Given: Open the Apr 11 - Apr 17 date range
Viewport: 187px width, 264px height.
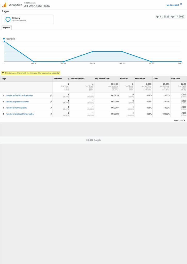Looking at the screenshot, I should pos(170,16).
